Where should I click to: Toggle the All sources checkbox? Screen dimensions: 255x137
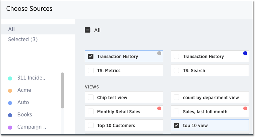coord(88,30)
